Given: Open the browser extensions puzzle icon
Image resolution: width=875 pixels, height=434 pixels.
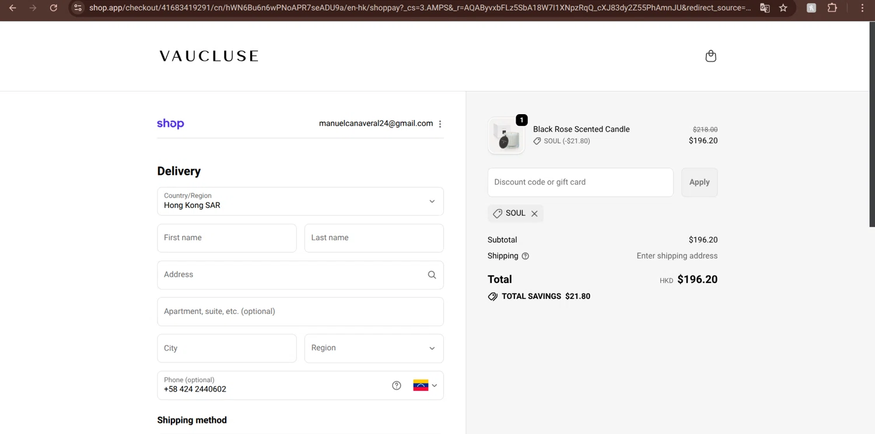Looking at the screenshot, I should pos(832,8).
